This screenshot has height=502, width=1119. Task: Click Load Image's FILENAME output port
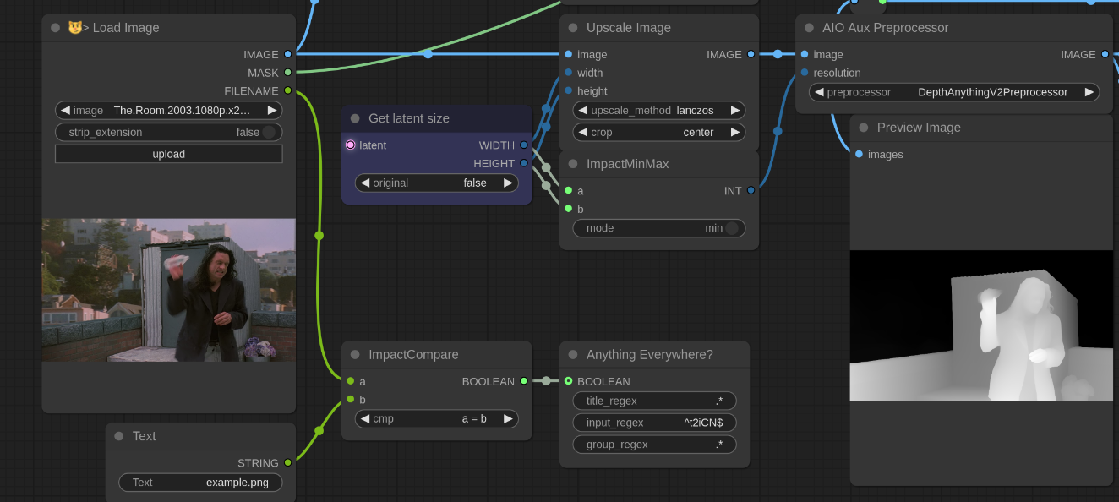click(288, 90)
